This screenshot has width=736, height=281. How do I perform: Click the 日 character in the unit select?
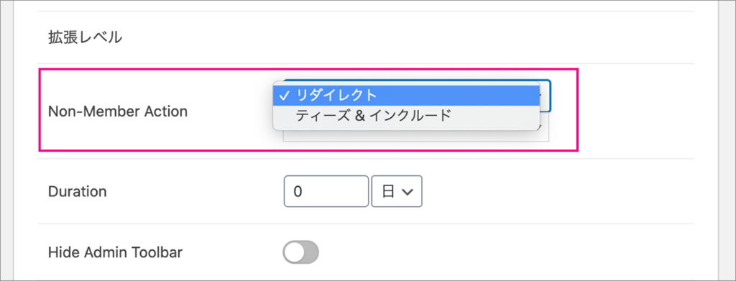click(x=387, y=191)
